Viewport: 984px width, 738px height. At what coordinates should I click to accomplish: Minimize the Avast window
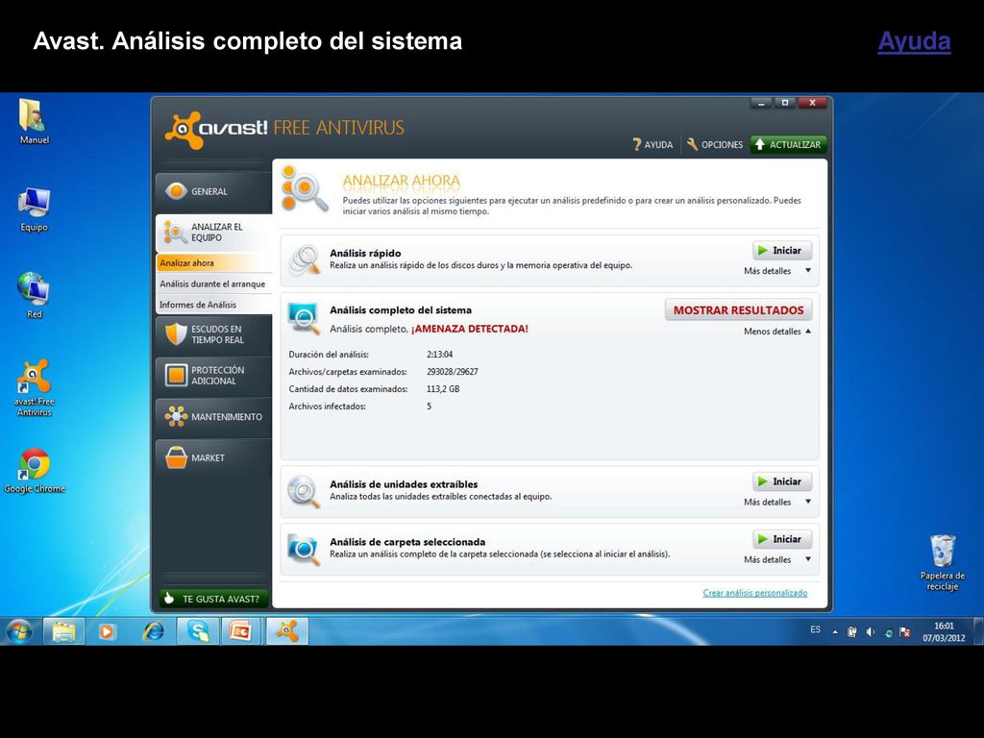click(x=761, y=103)
